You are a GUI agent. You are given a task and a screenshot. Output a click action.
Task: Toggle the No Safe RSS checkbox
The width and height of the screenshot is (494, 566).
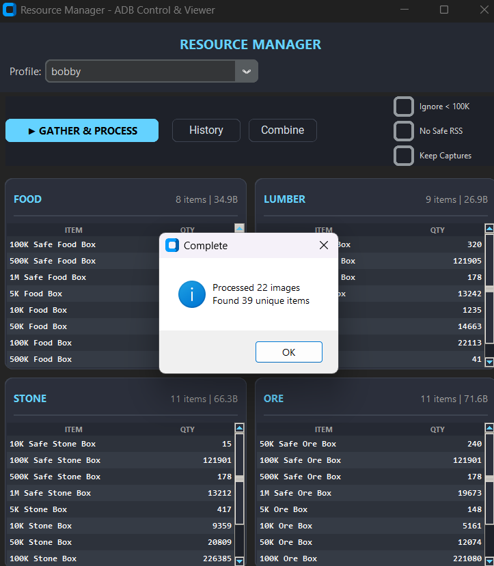point(404,131)
